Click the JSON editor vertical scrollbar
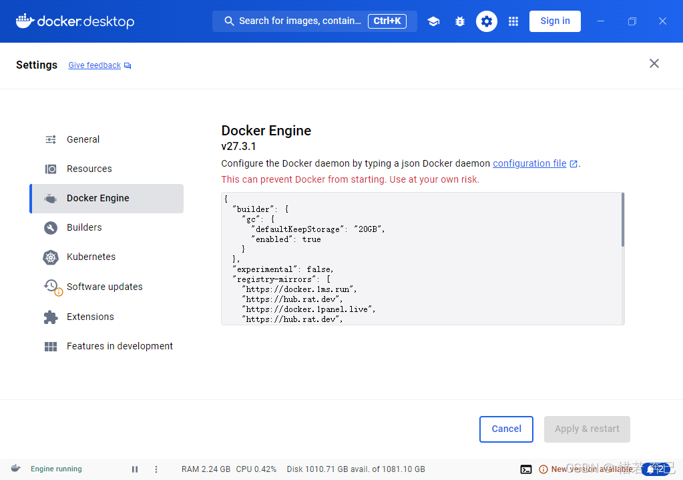Viewport: 683px width, 480px height. click(x=623, y=220)
